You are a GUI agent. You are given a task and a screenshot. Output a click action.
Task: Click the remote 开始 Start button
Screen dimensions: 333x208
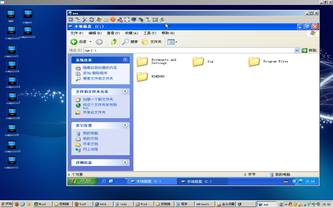(82, 181)
